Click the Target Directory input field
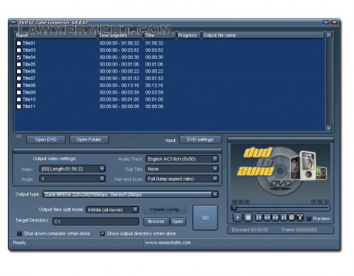354x276 pixels. coord(96,222)
